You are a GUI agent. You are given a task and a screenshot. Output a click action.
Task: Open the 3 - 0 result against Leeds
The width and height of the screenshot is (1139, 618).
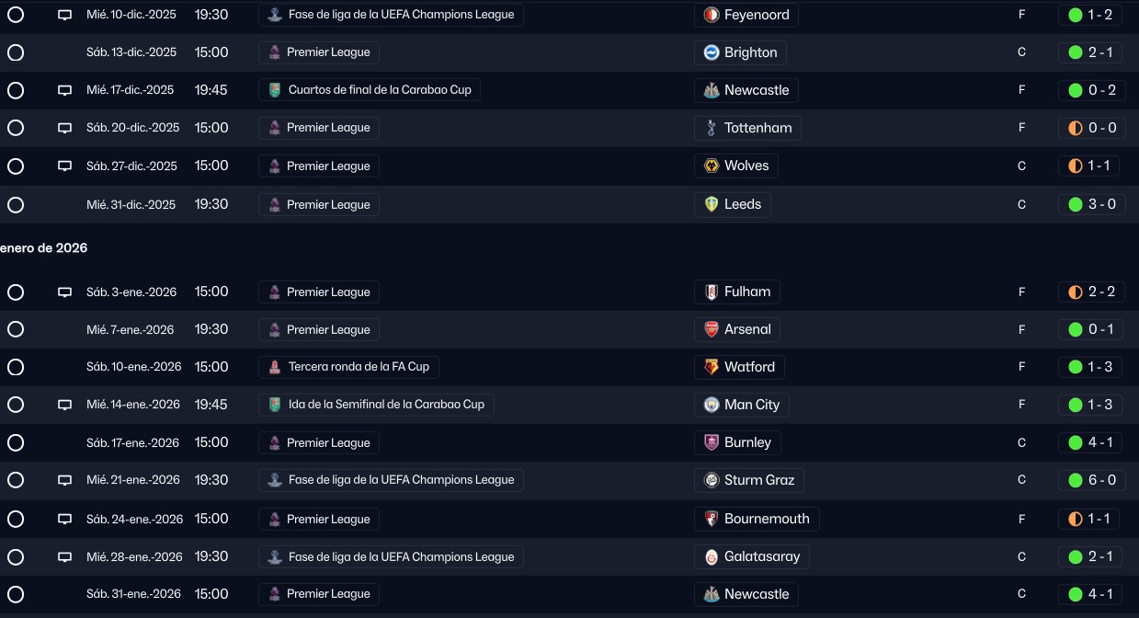click(1100, 204)
